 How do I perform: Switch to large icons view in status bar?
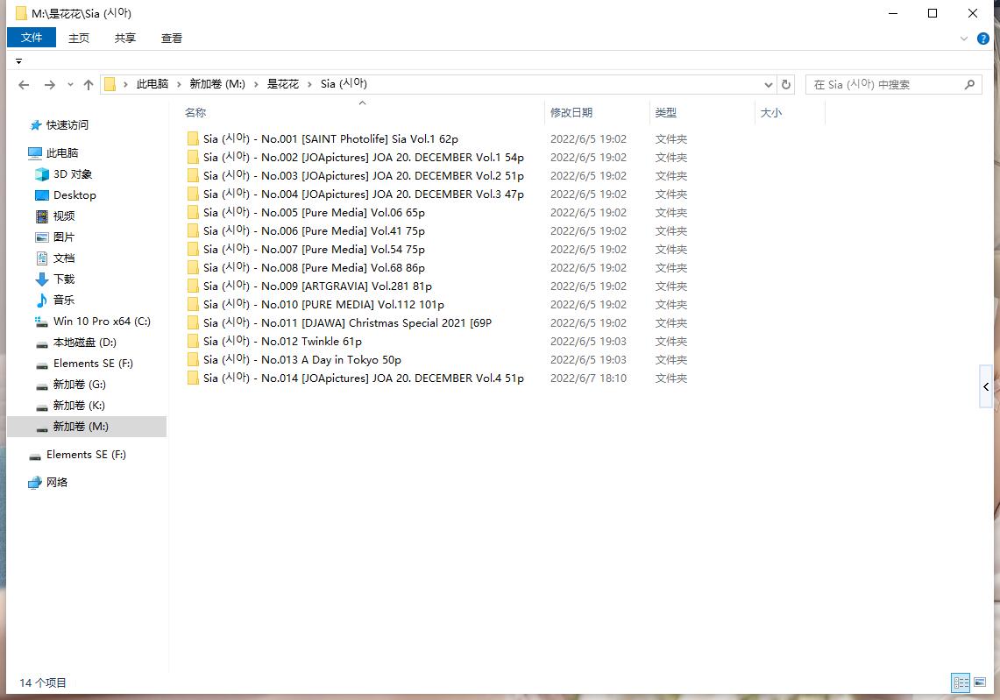(980, 682)
